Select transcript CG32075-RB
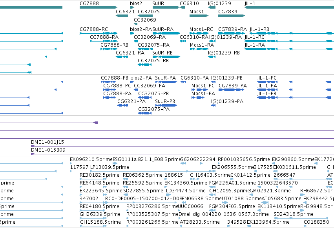 click(x=153, y=61)
